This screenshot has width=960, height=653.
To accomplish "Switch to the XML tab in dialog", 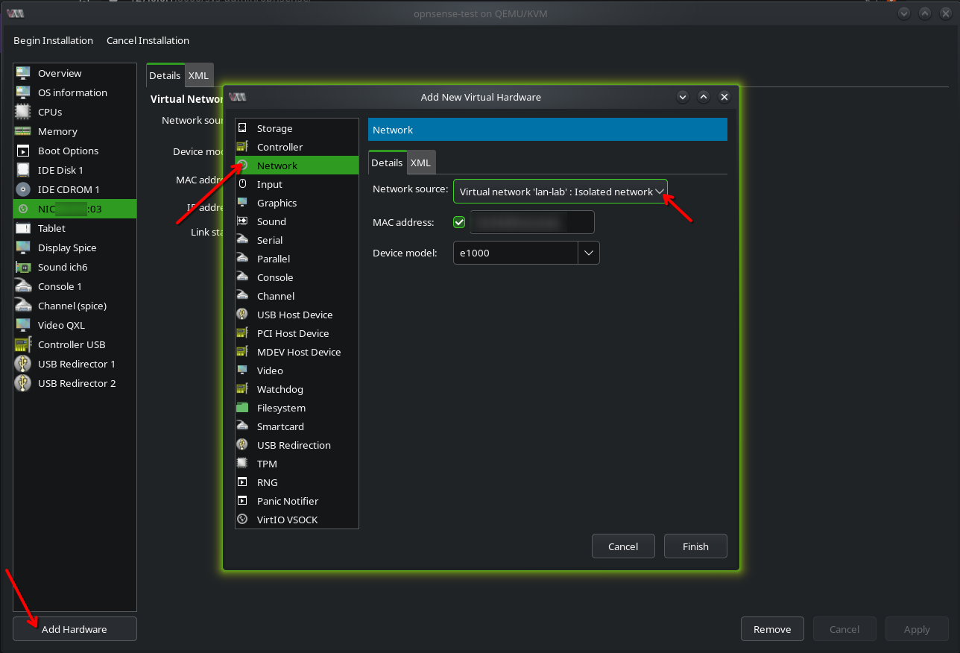I will point(421,163).
